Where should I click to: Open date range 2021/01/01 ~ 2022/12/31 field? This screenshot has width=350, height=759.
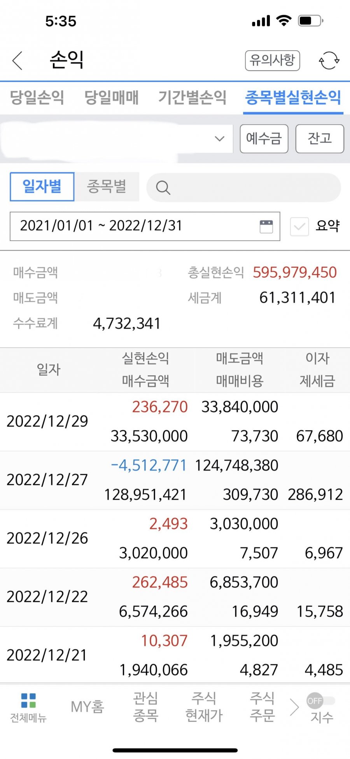pyautogui.click(x=145, y=226)
